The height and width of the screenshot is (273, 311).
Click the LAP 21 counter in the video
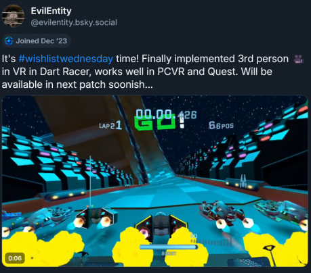tap(110, 126)
